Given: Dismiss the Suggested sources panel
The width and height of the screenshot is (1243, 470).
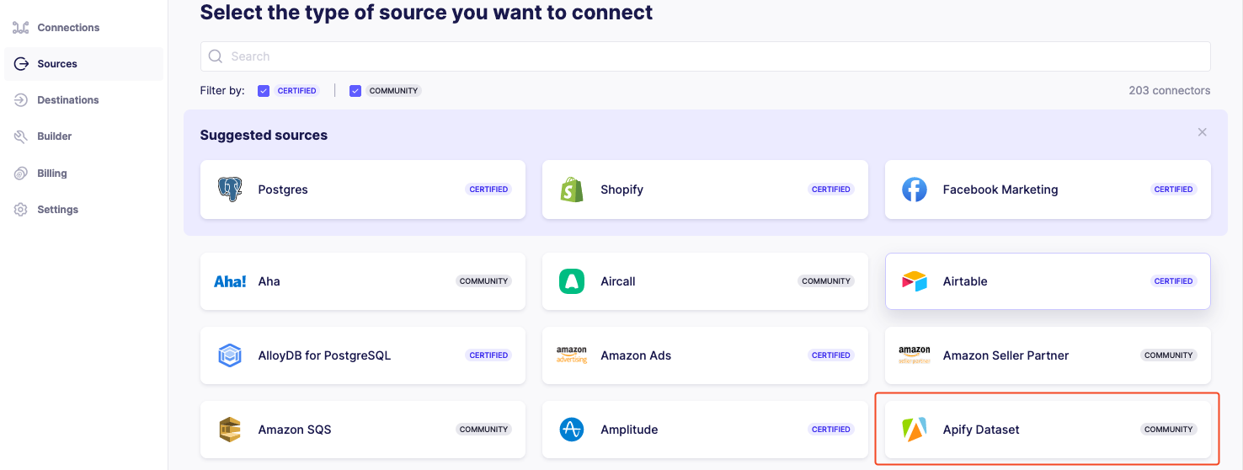Looking at the screenshot, I should coord(1202,132).
